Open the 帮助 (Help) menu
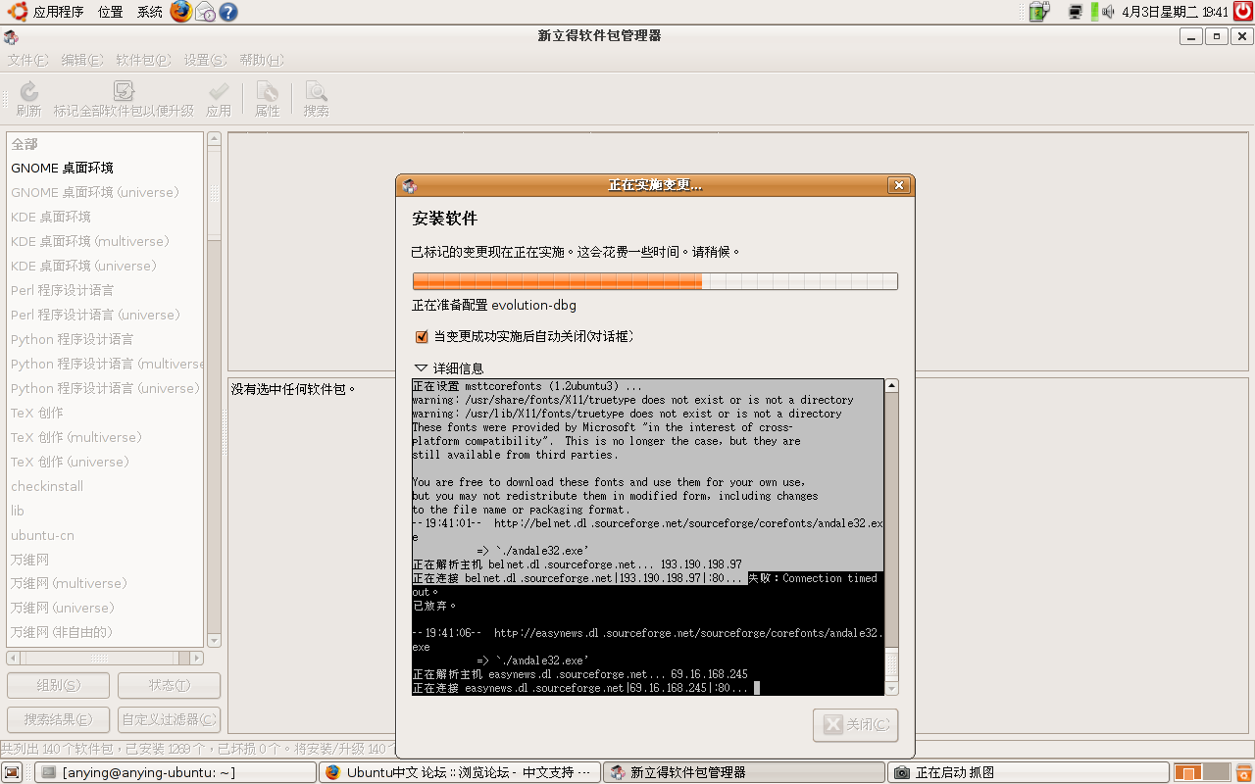This screenshot has height=784, width=1255. (261, 60)
